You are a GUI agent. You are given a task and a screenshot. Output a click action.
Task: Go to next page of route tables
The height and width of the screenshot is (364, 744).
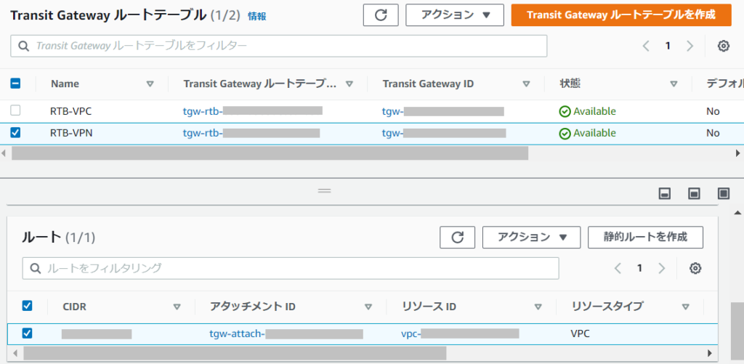[690, 46]
